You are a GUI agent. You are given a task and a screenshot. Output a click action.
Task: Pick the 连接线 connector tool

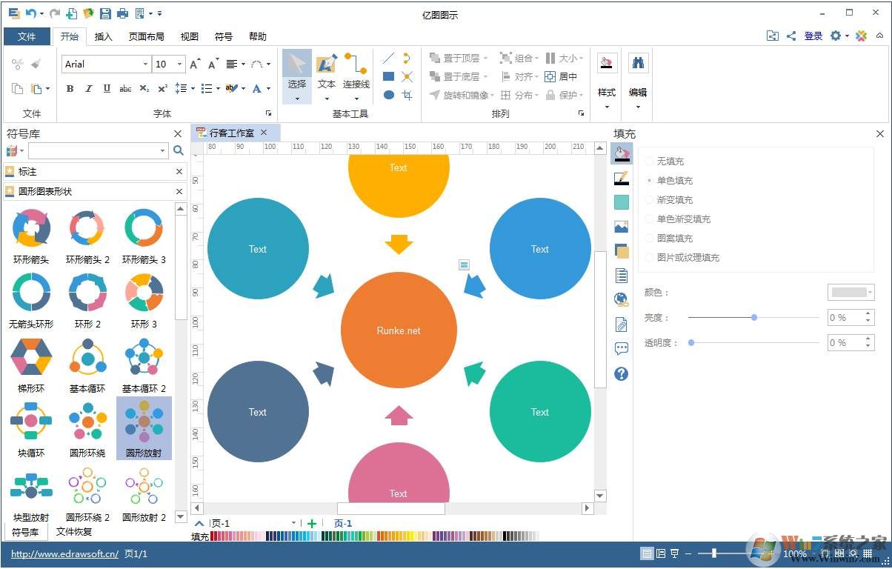click(x=356, y=74)
